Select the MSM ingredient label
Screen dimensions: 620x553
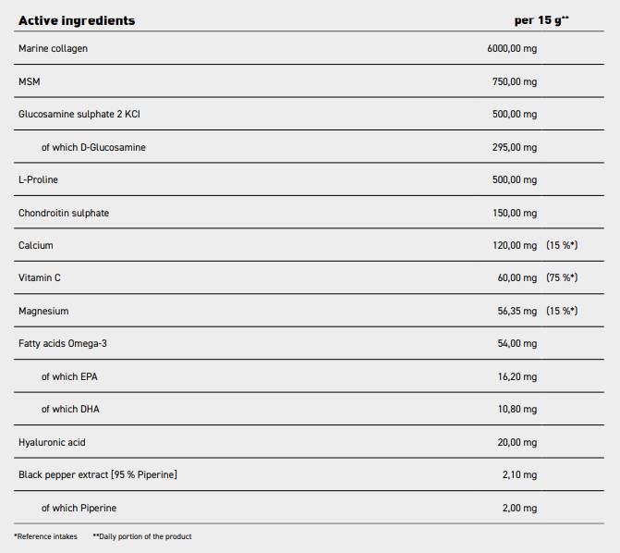[29, 81]
